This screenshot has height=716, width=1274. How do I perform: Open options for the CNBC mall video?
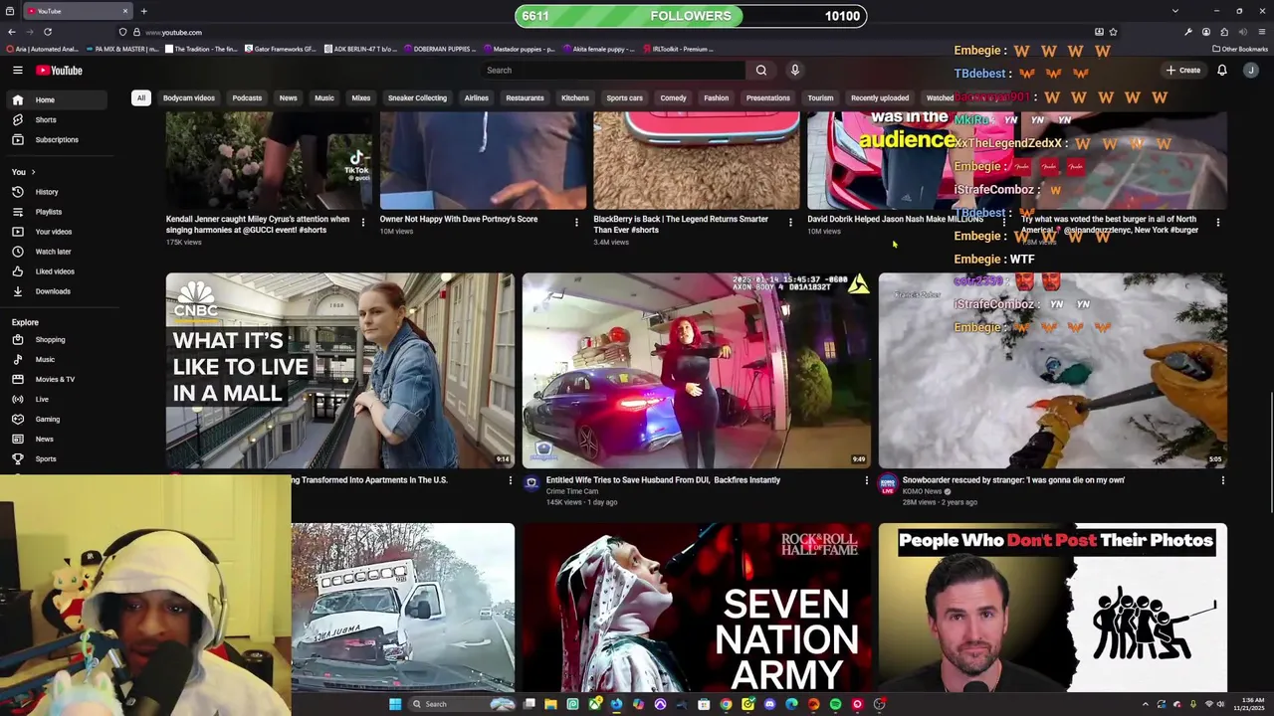click(510, 480)
